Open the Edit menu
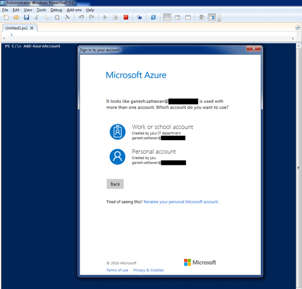The height and width of the screenshot is (289, 302). [16, 10]
